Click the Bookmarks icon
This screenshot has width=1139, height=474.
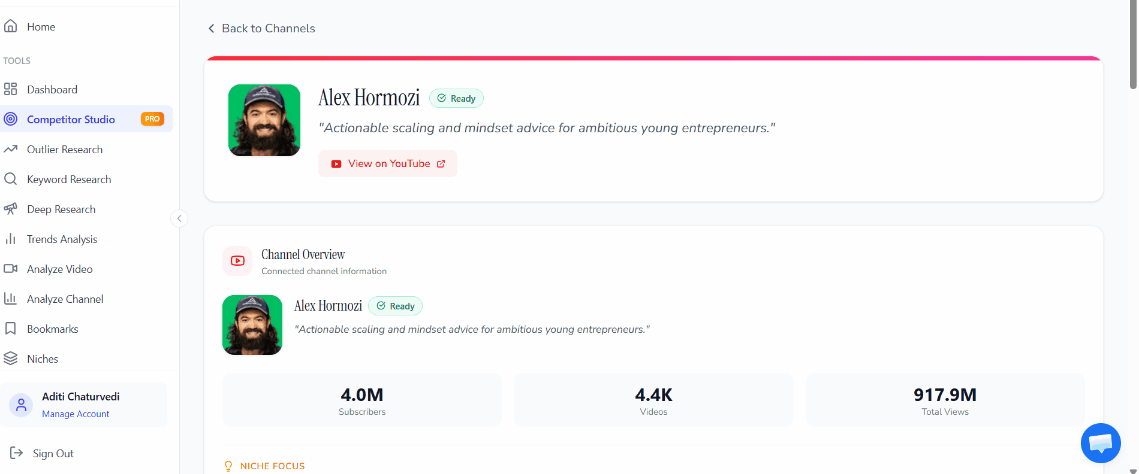coord(11,328)
